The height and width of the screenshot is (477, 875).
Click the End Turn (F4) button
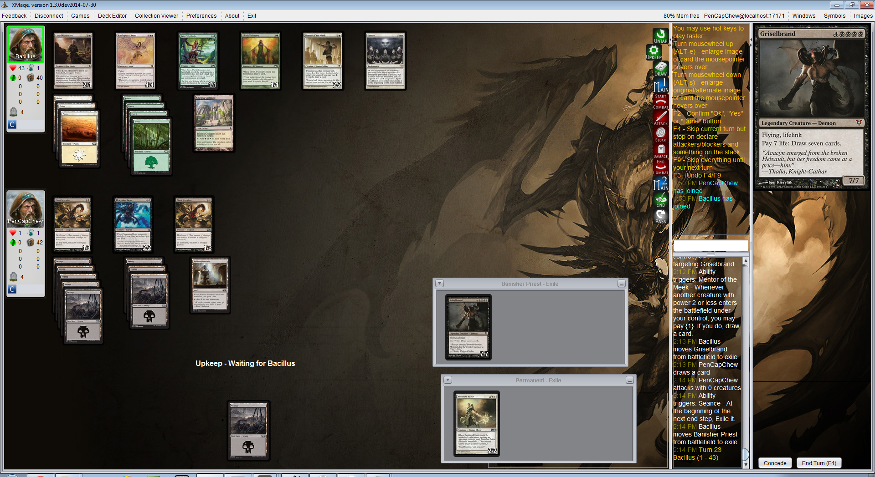(819, 463)
